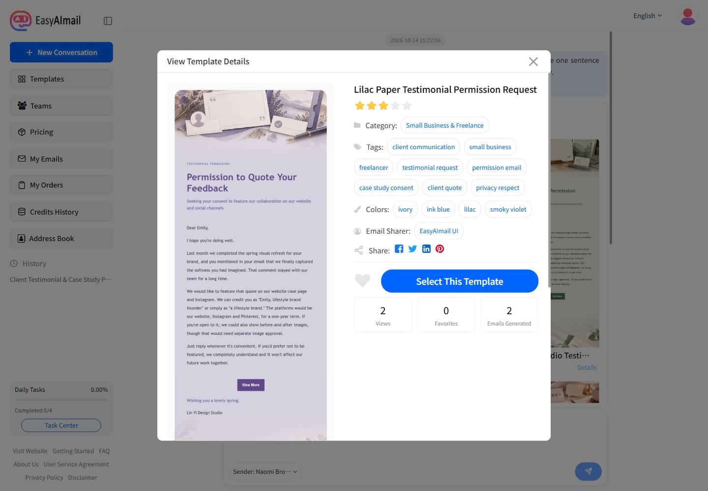Click the privacy respect tag
This screenshot has height=491, width=708.
coord(498,188)
